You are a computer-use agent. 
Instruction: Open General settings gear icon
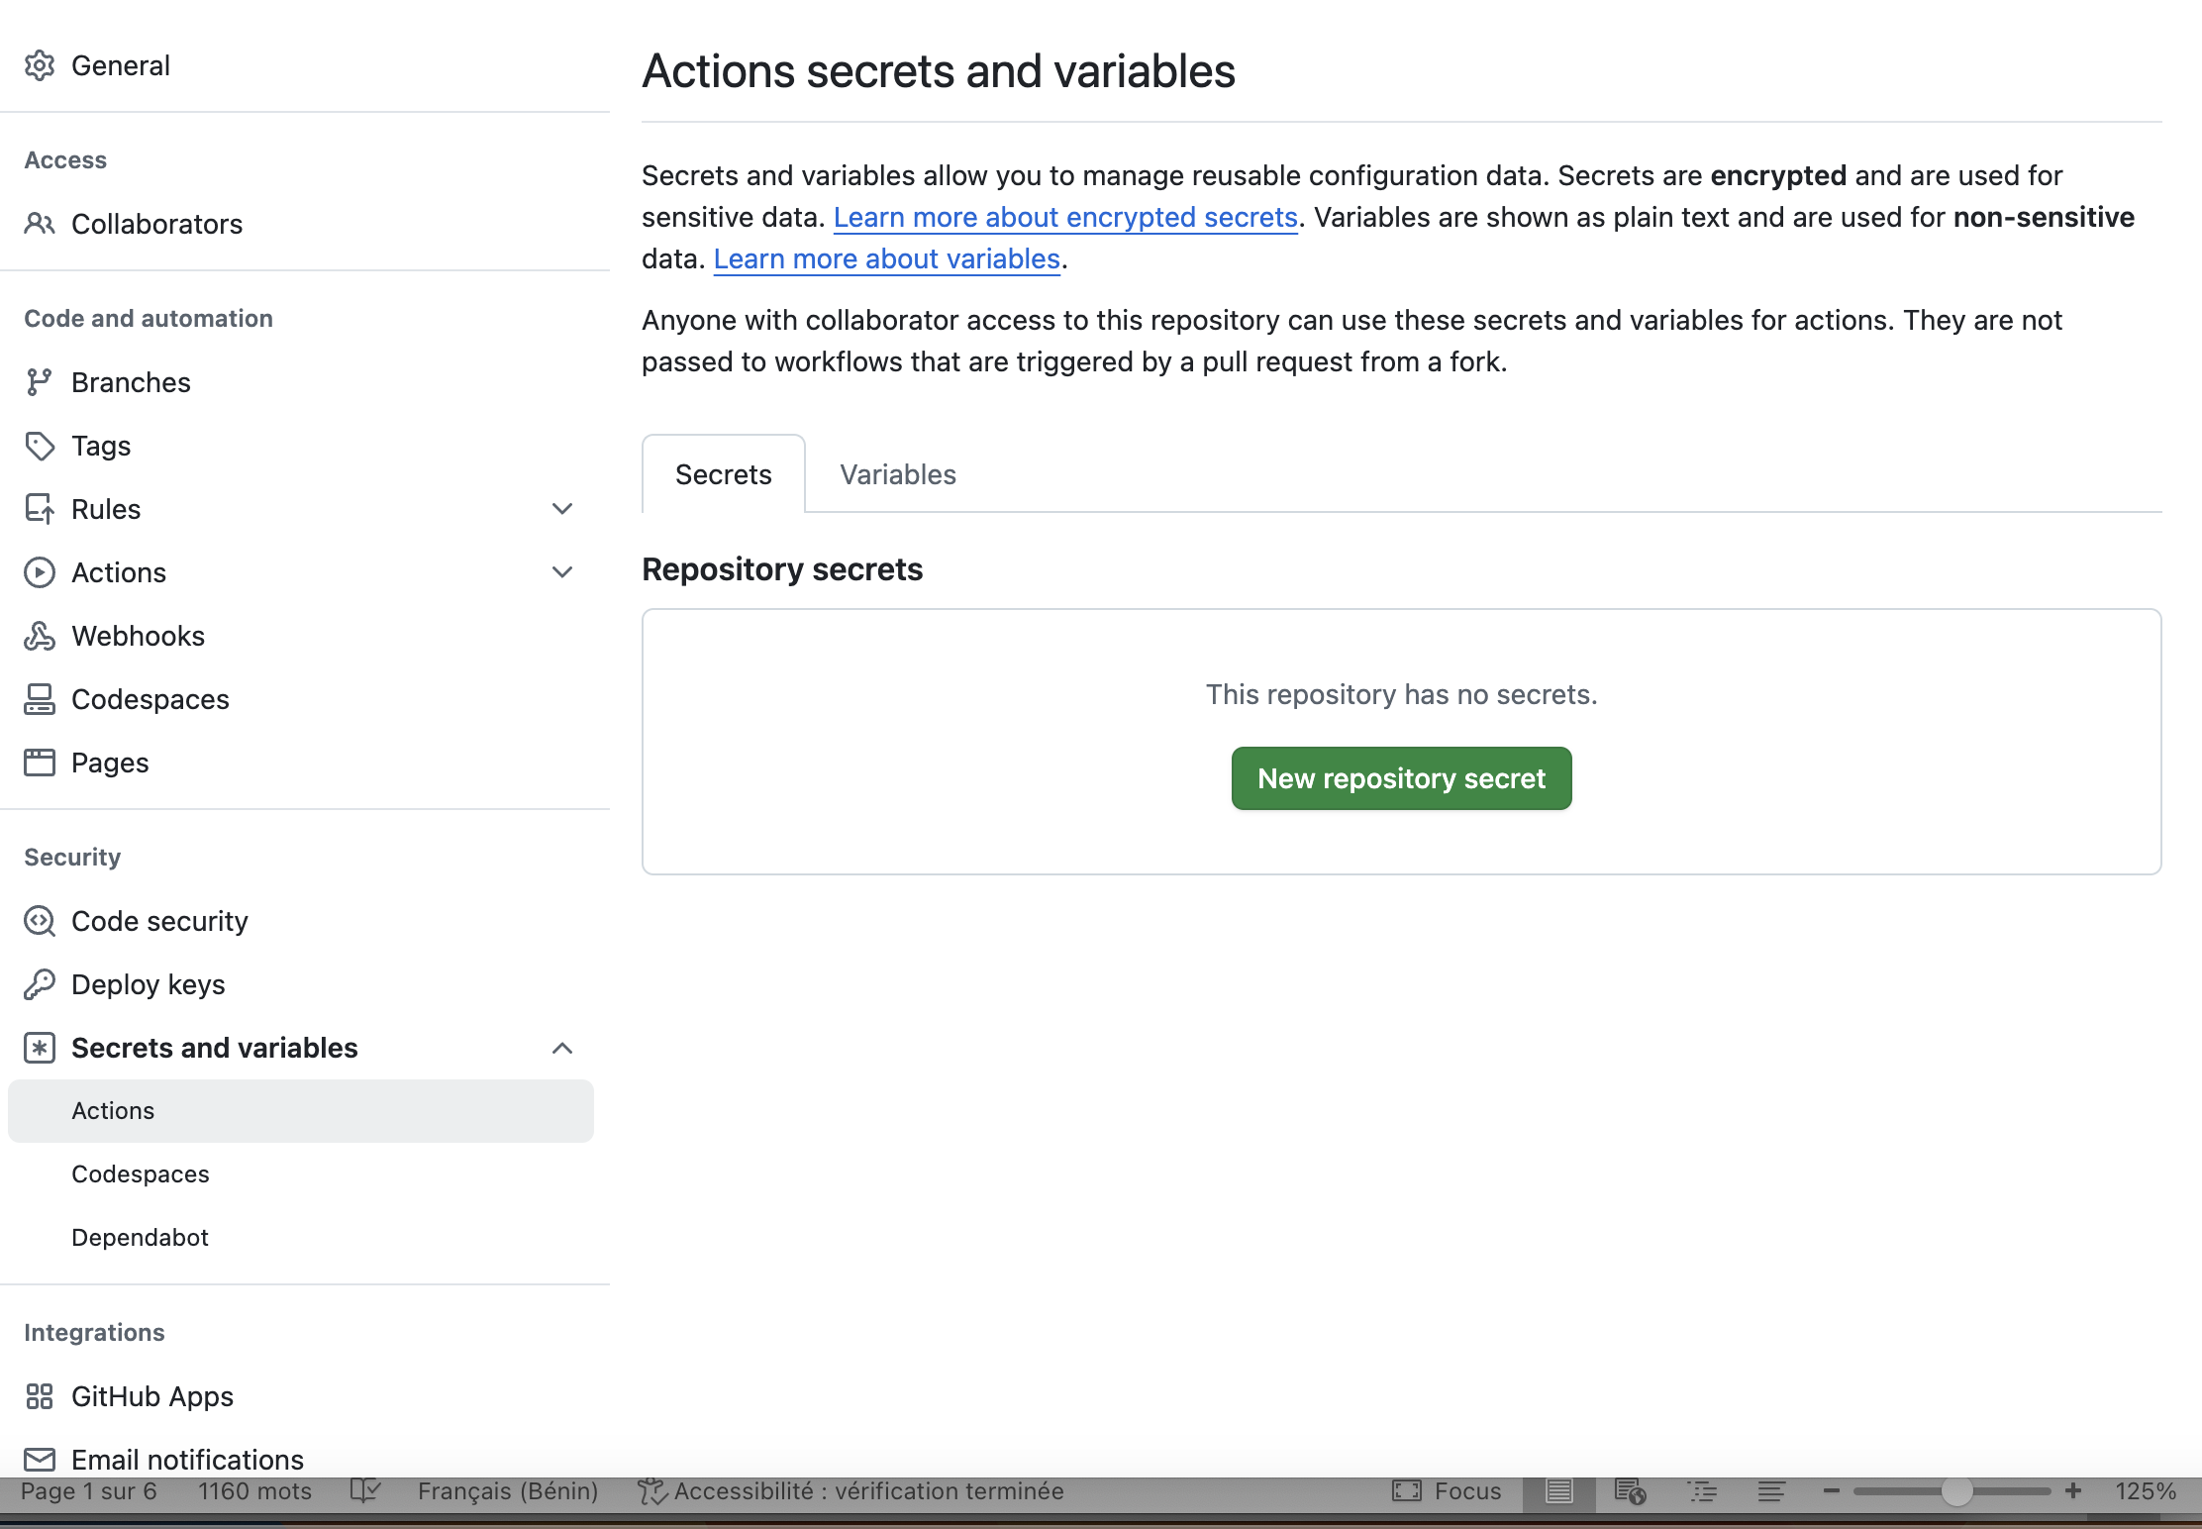(39, 65)
